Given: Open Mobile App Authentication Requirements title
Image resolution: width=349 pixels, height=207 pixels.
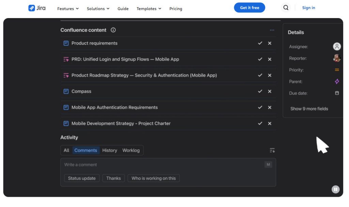Looking at the screenshot, I should click(x=115, y=107).
